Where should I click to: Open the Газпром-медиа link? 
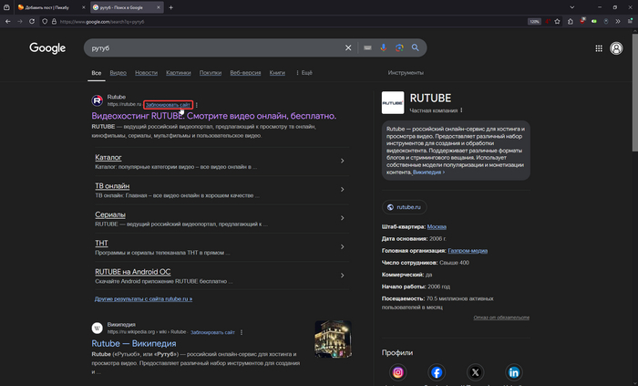468,251
